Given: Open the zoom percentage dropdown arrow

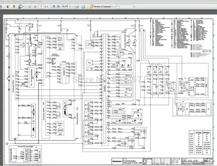Looking at the screenshot, I should pyautogui.click(x=70, y=7).
